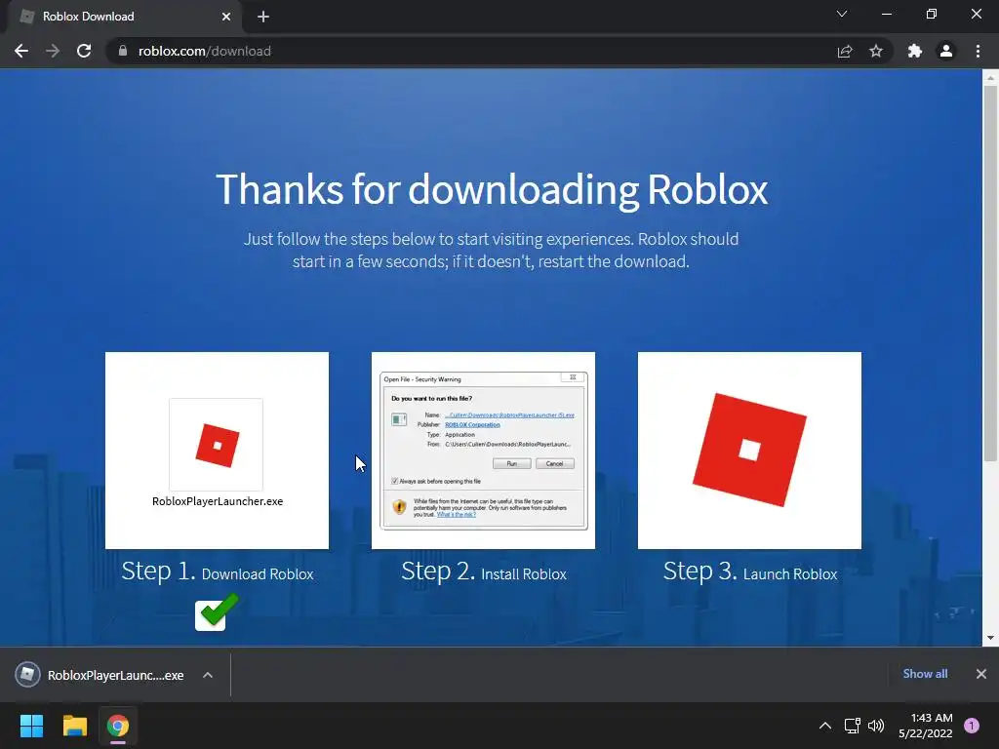Show all downloads
This screenshot has height=749, width=999.
click(x=925, y=674)
